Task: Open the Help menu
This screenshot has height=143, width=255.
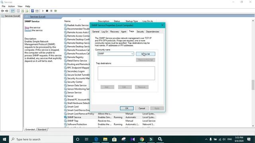Action: pyautogui.click(x=27, y=6)
